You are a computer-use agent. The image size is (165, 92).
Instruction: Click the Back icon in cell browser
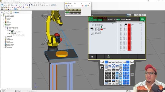click(x=4, y=13)
